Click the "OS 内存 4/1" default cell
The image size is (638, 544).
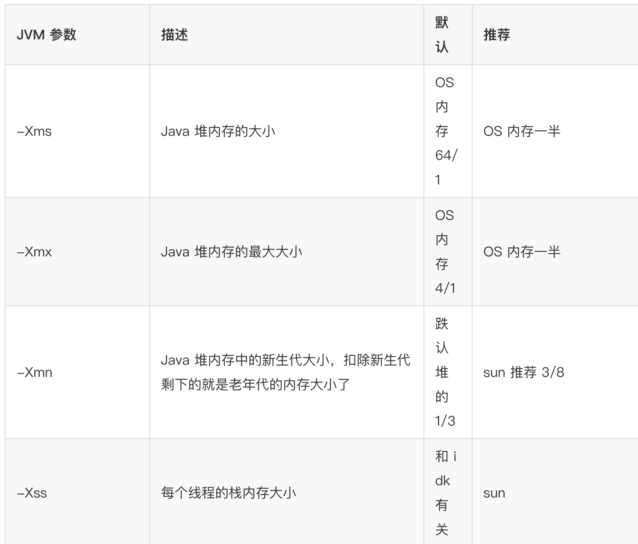[x=445, y=252]
